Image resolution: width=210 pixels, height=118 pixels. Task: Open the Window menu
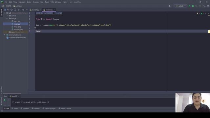pyautogui.click(x=58, y=2)
